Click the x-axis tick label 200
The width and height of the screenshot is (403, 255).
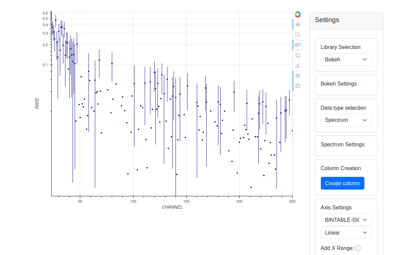[239, 201]
